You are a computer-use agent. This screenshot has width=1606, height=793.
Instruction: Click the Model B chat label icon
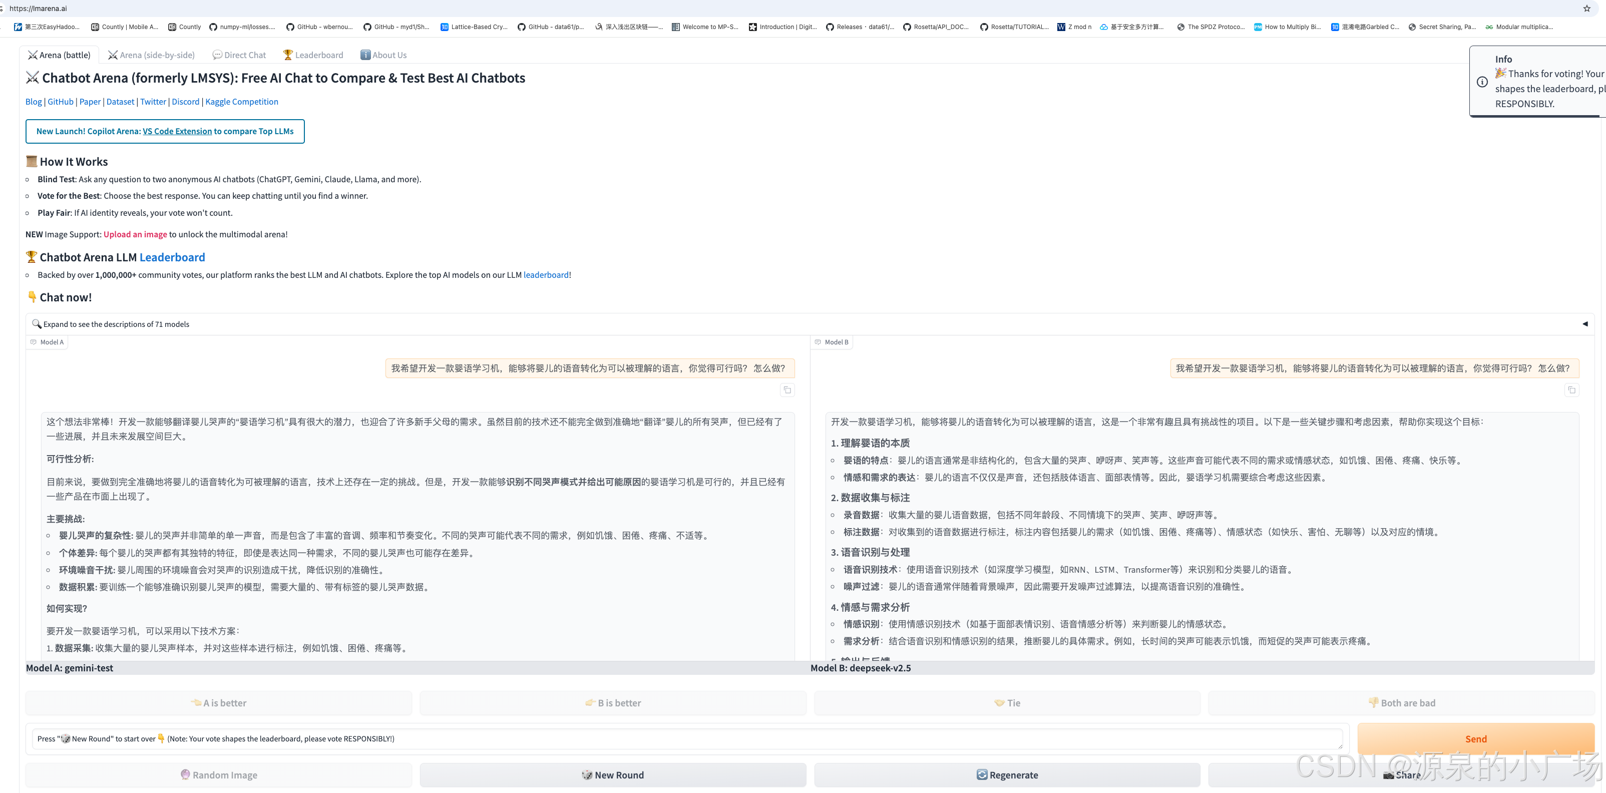[818, 341]
